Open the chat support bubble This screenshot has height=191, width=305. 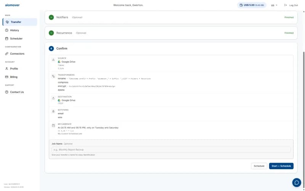click(x=297, y=183)
